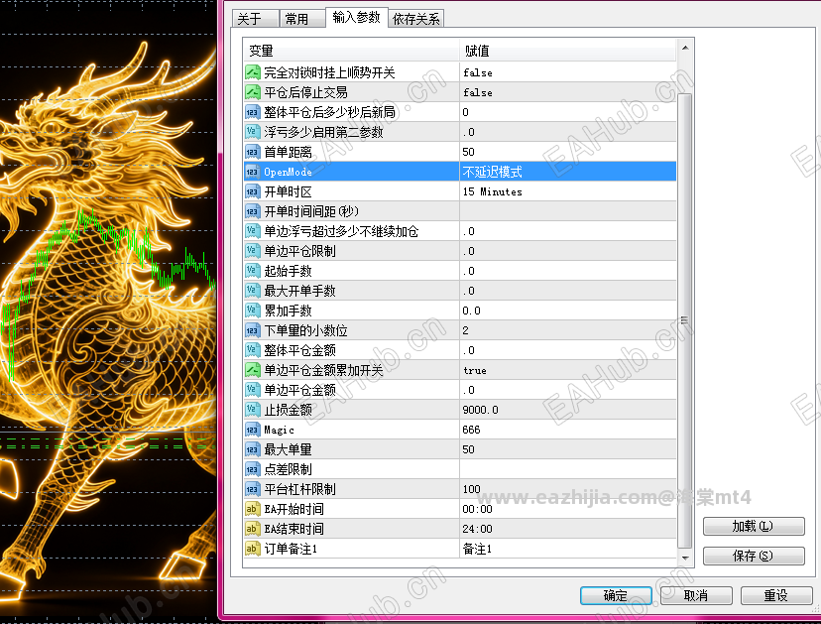Screen dimensions: 821x624
Task: Click the integer icon next to Magic
Action: [x=253, y=430]
